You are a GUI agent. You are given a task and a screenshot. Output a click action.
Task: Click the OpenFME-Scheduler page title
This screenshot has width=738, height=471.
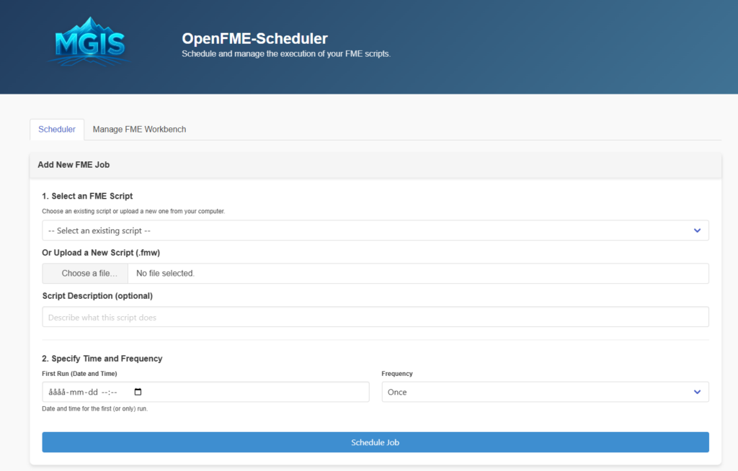[x=254, y=38]
